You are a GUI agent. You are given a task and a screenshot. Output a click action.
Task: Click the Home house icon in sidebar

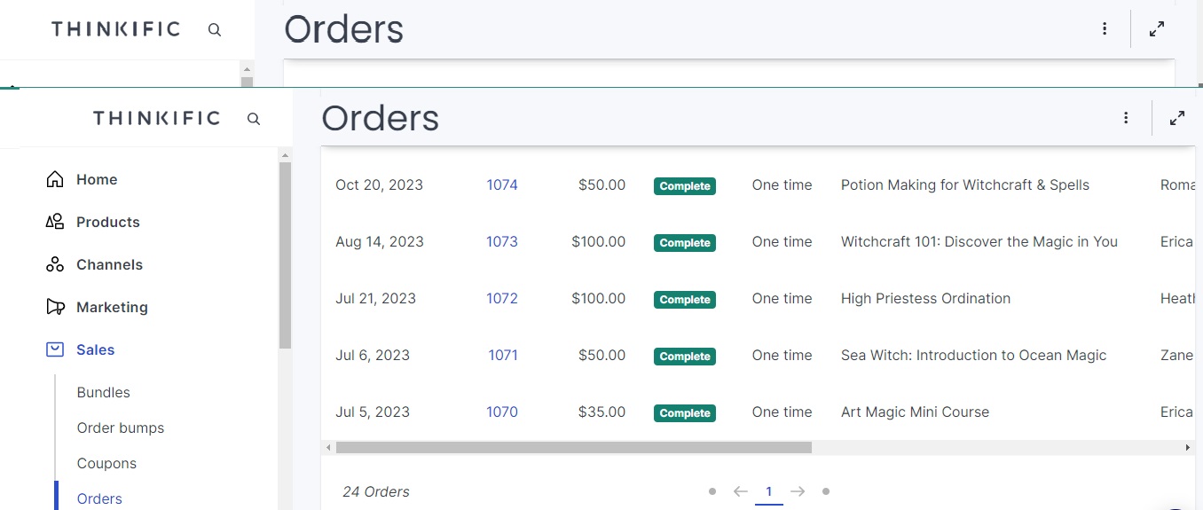pos(55,179)
